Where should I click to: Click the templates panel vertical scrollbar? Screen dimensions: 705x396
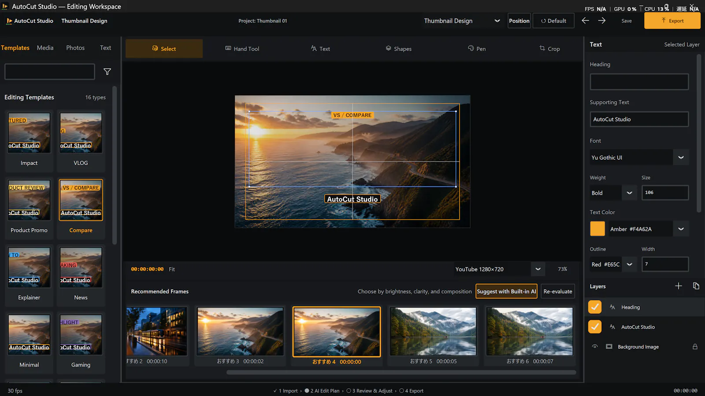(115, 165)
